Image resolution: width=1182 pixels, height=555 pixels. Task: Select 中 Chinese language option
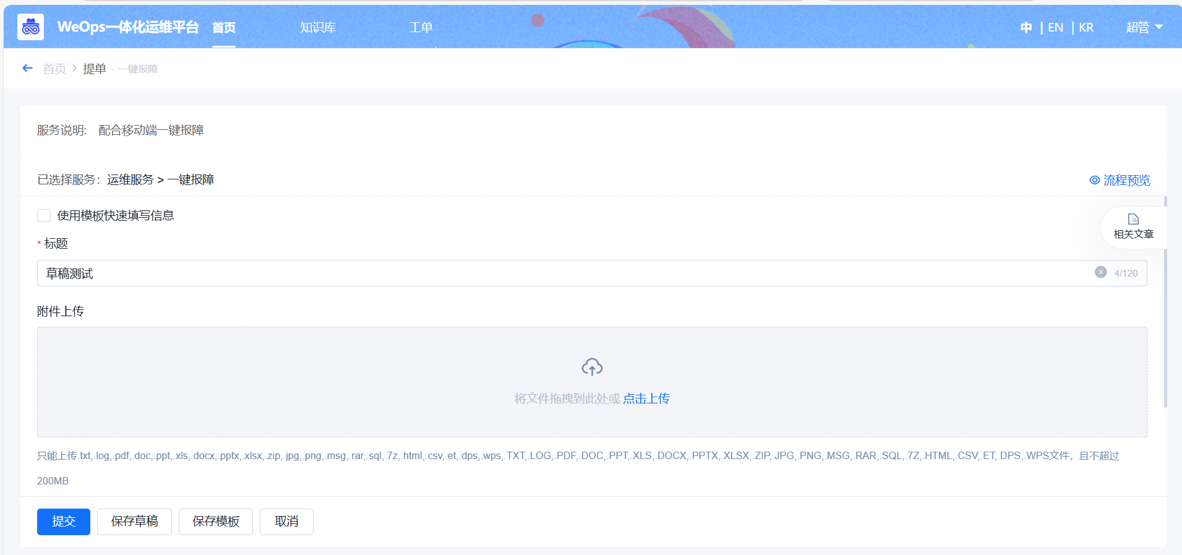click(1026, 27)
